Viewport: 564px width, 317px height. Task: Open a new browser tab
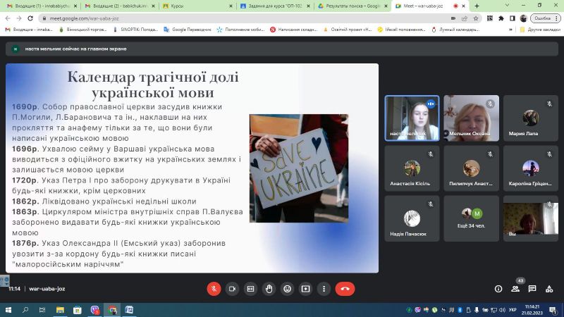[477, 6]
